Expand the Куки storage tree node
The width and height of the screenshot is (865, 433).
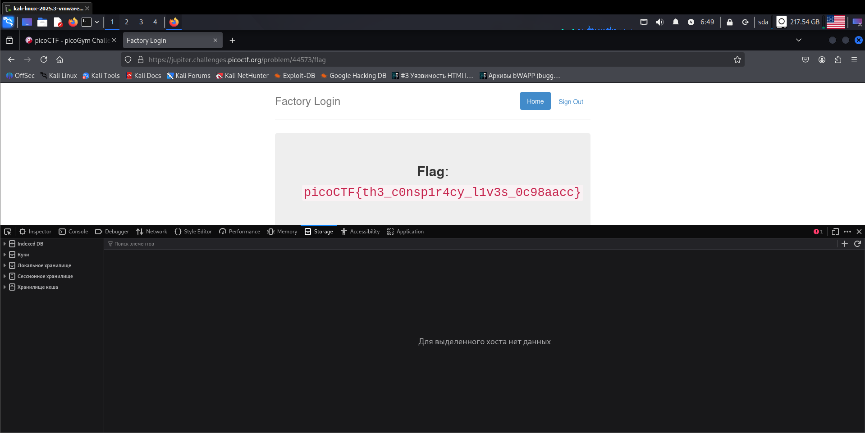(5, 255)
